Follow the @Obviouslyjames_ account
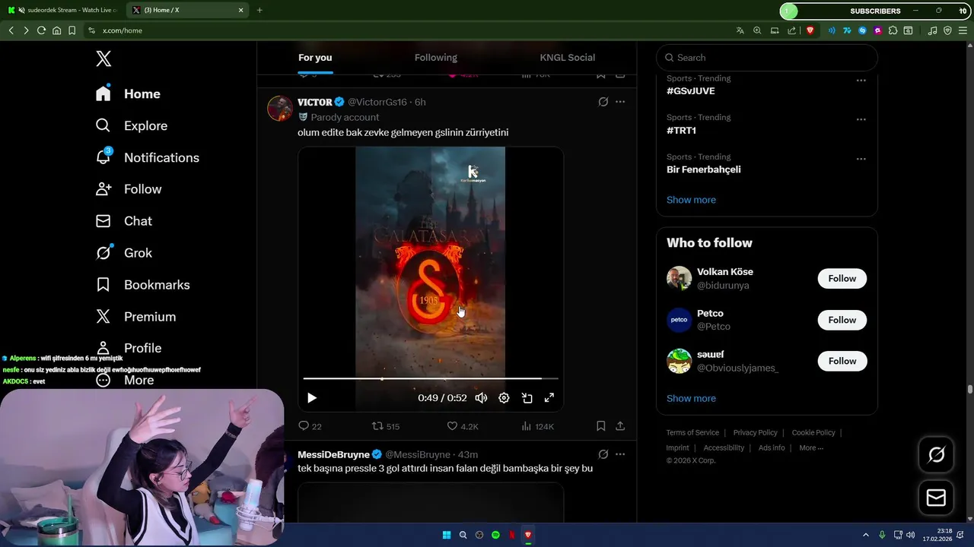The height and width of the screenshot is (547, 974). point(842,361)
